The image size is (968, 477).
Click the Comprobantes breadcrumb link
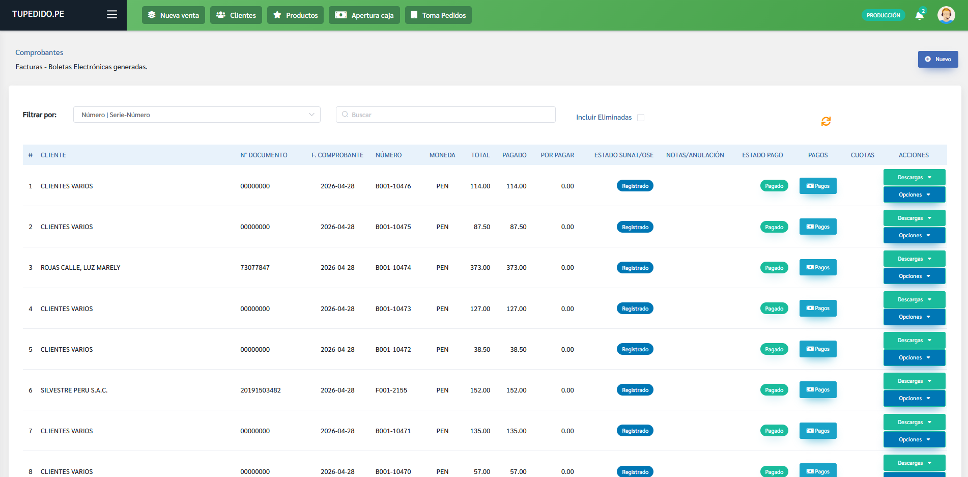(x=39, y=52)
